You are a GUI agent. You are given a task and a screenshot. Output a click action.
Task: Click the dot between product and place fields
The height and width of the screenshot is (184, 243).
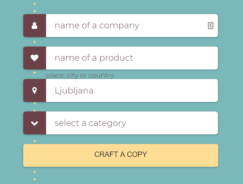point(35,73)
